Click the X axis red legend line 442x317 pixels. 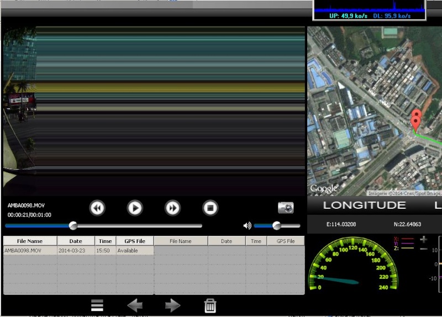tap(407, 239)
